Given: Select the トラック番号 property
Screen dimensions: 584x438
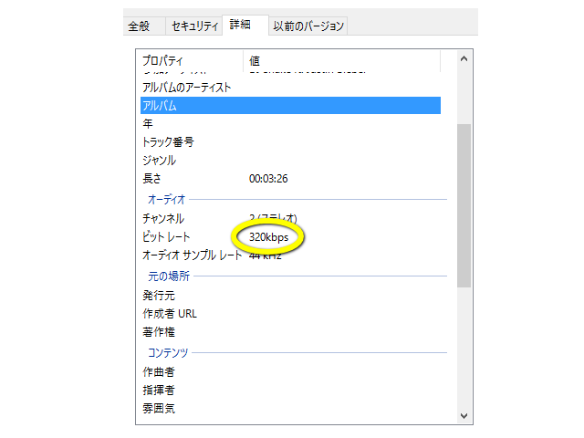Looking at the screenshot, I should point(168,142).
